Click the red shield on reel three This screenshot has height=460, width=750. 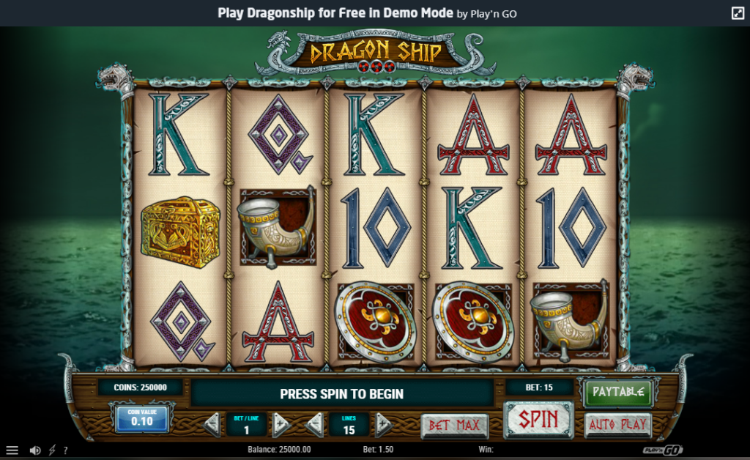376,322
